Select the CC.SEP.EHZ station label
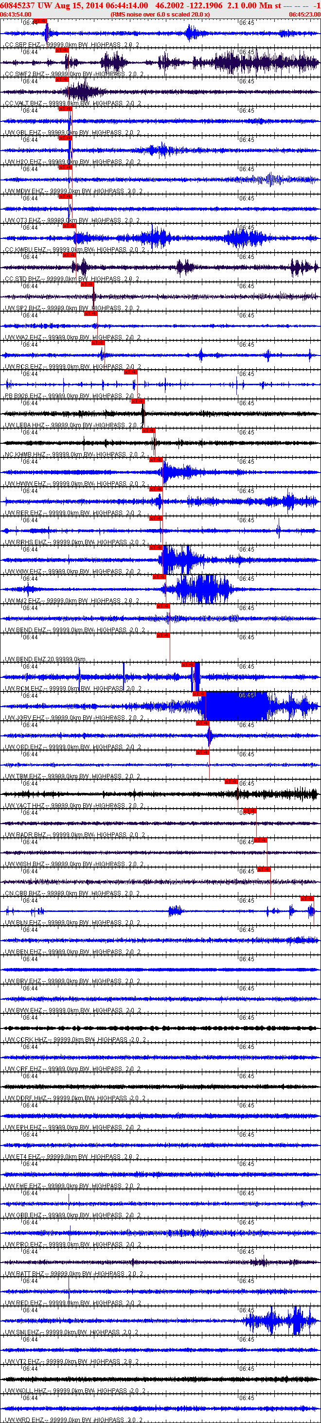 [x=71, y=45]
